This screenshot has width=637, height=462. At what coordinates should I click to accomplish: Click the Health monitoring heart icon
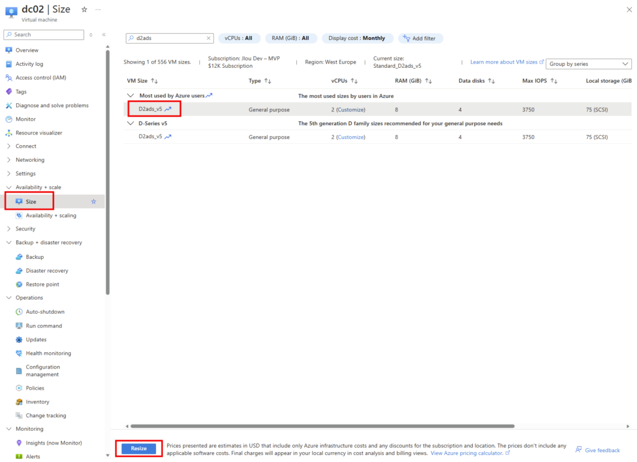19,353
